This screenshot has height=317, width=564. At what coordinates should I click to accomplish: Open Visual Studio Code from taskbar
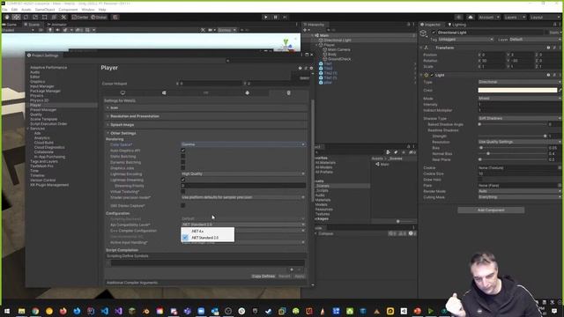pyautogui.click(x=104, y=311)
